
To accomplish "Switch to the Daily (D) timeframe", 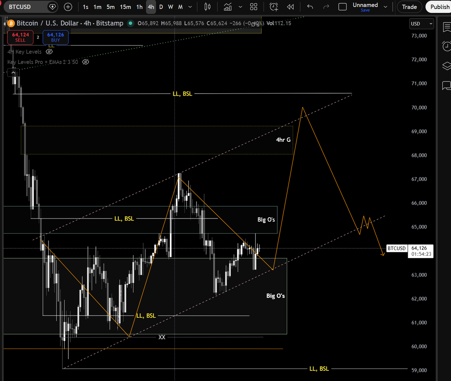I will 161,7.
